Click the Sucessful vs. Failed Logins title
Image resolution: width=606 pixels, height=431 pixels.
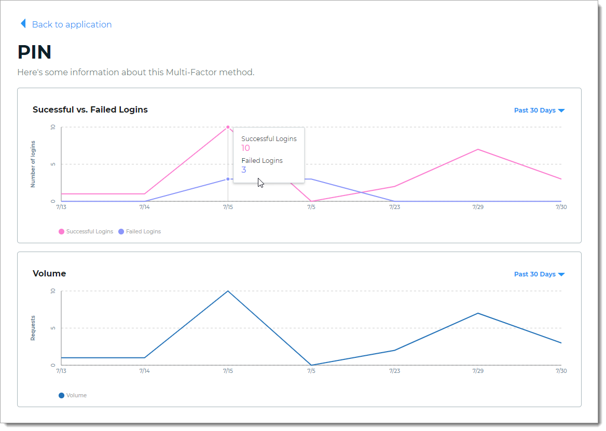coord(90,110)
